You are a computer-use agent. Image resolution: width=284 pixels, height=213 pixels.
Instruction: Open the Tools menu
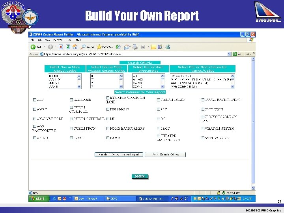pos(71,40)
